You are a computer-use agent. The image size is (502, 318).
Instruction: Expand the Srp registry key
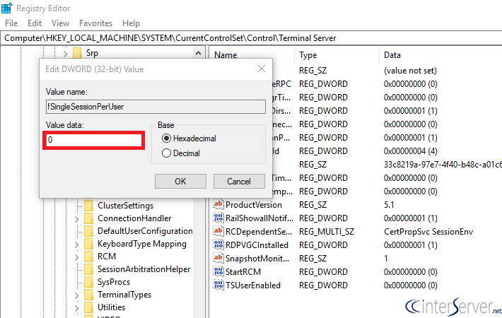pos(65,54)
